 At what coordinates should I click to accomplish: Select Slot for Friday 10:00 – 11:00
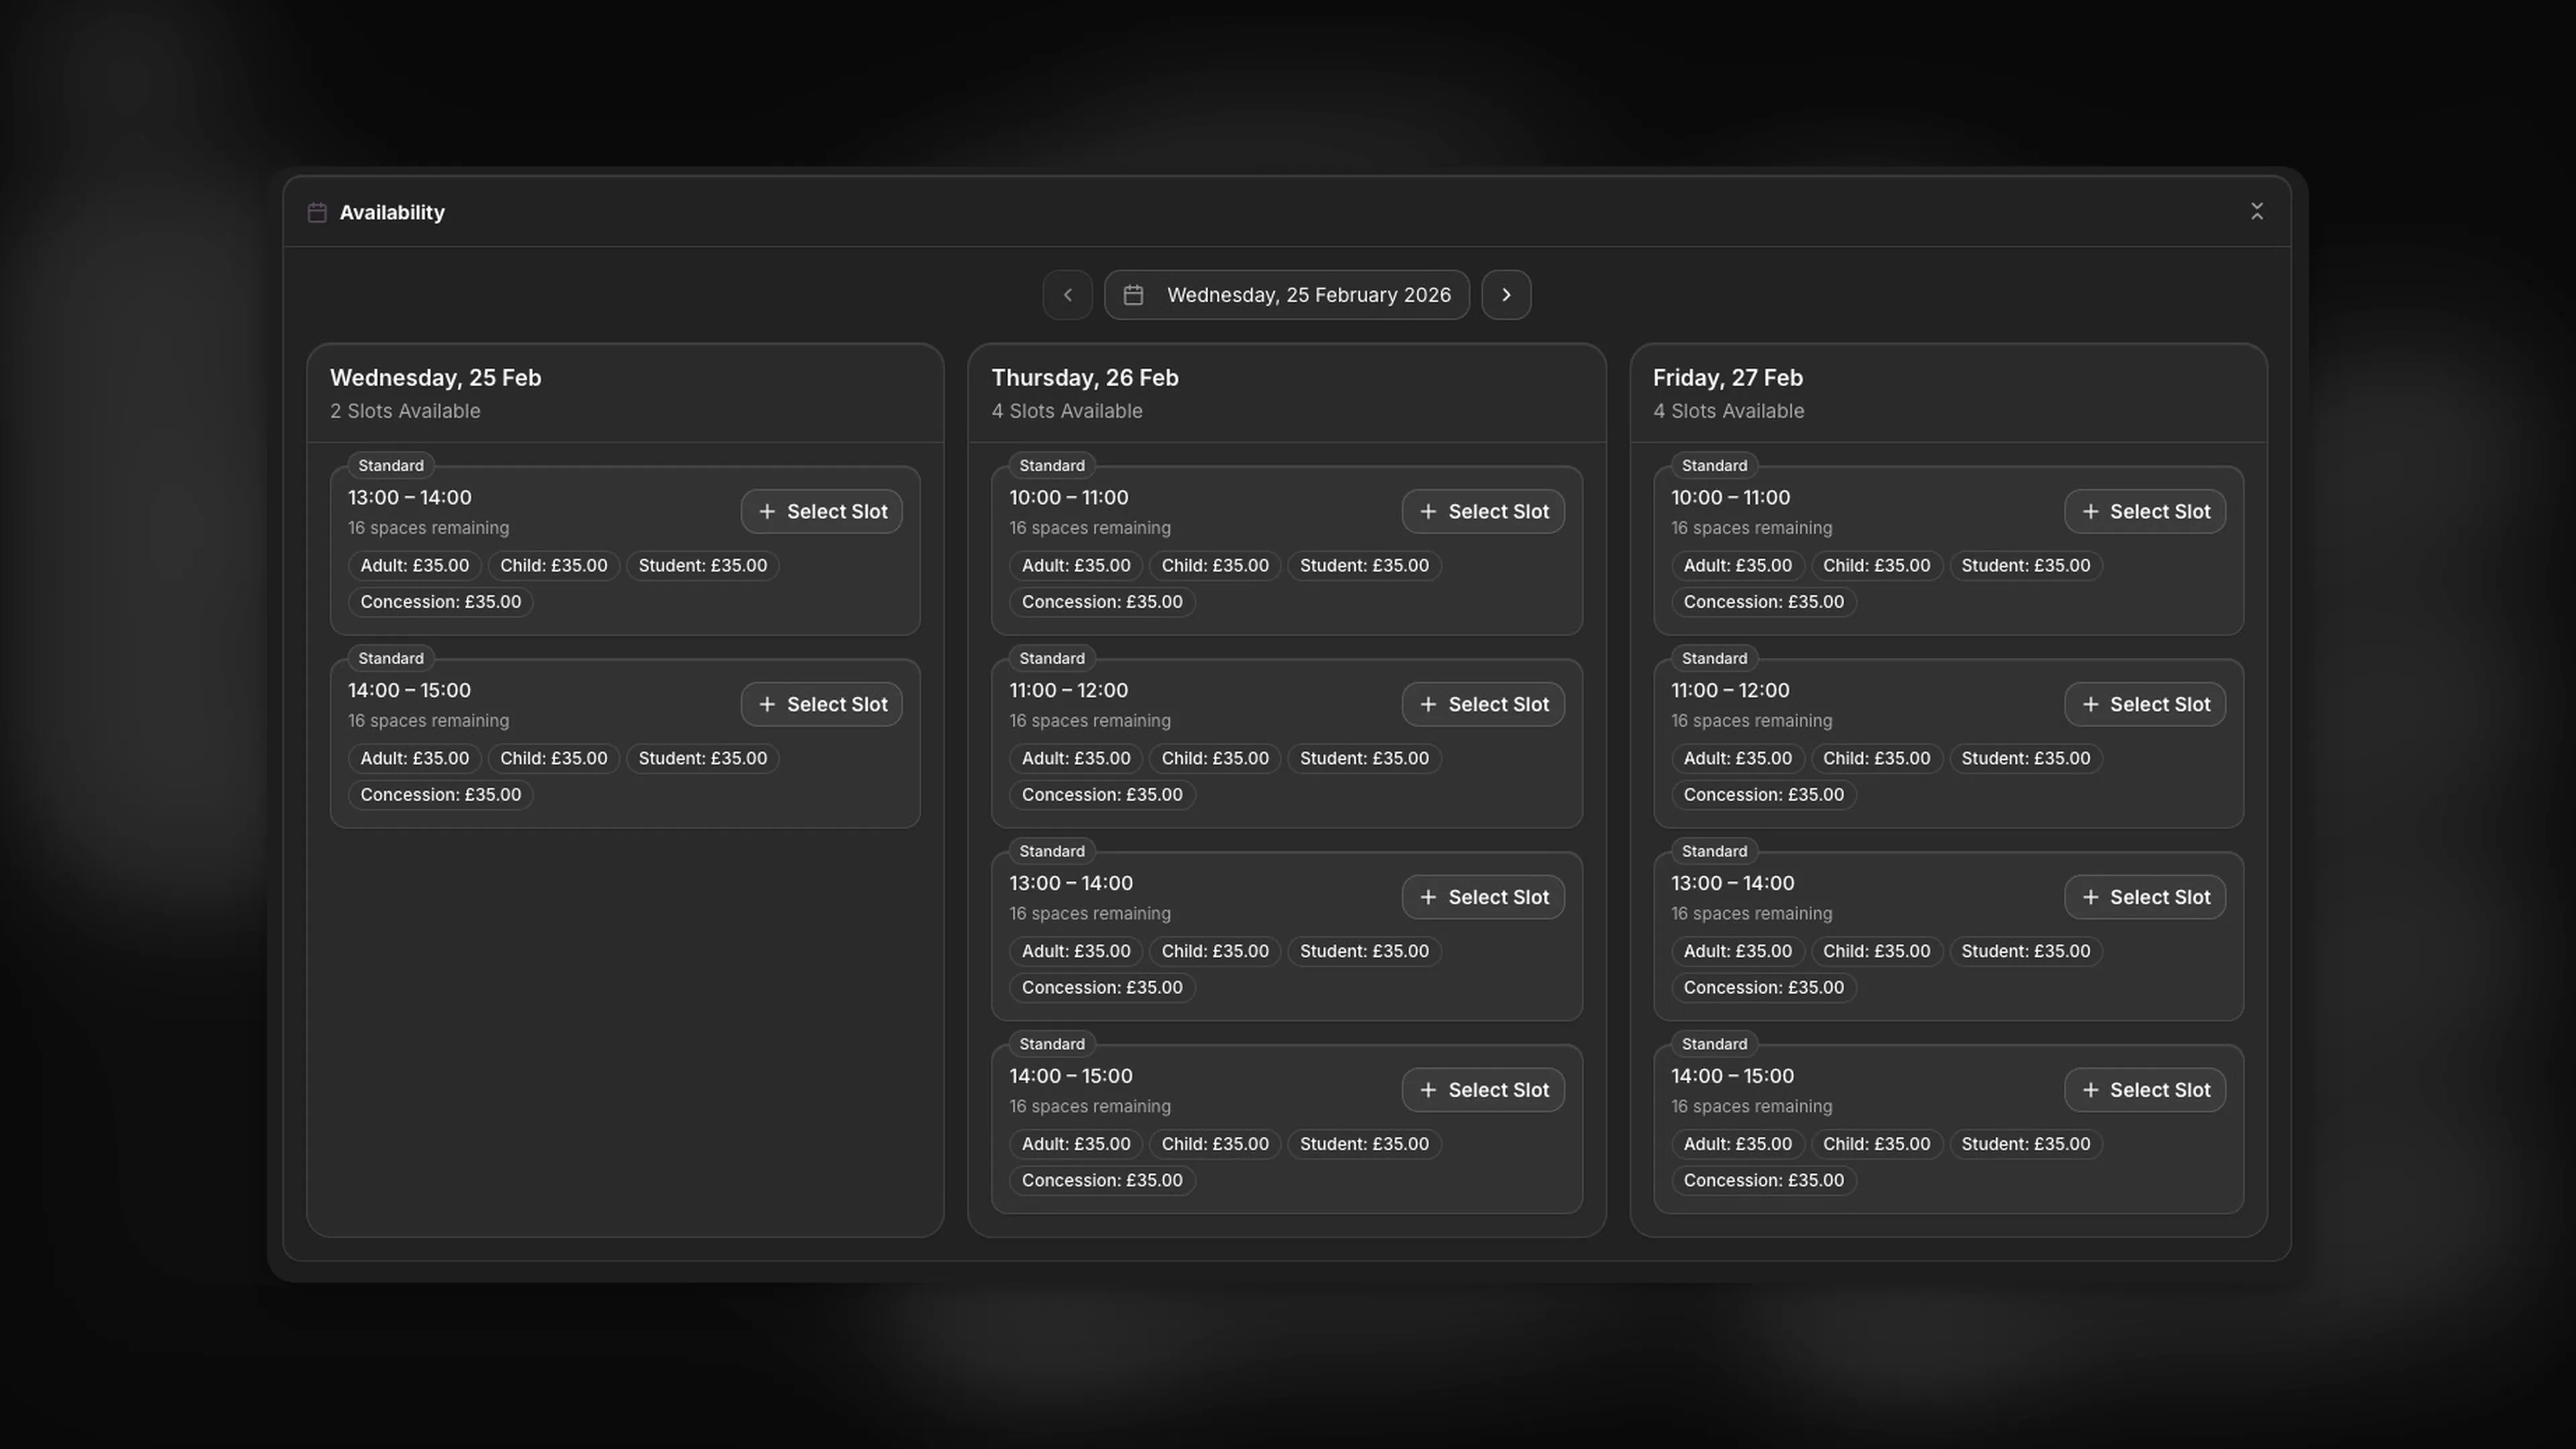[x=2145, y=512]
